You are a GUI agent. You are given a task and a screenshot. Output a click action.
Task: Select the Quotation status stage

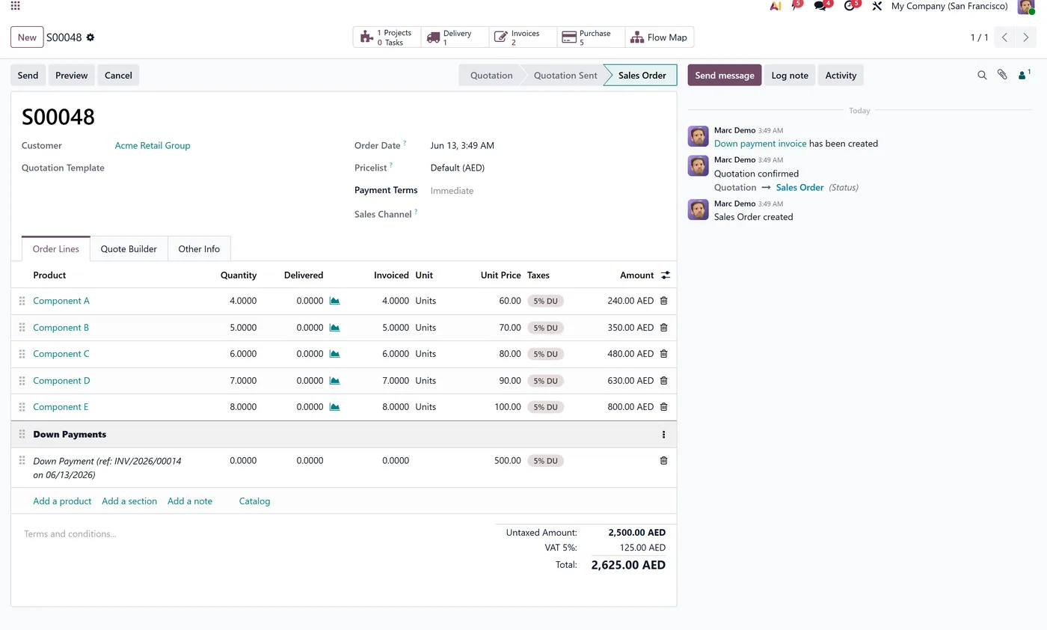[x=491, y=76]
